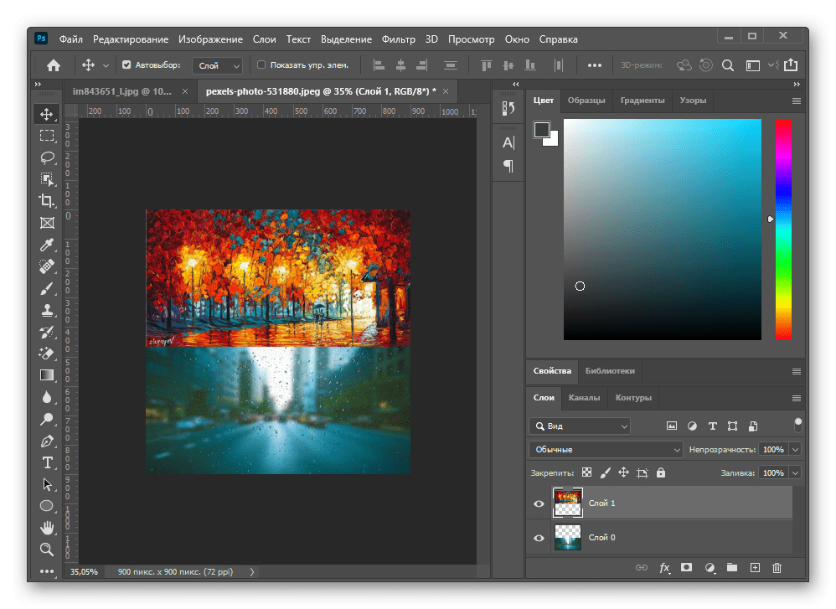Open the Фильтр menu
The height and width of the screenshot is (609, 836).
(398, 39)
